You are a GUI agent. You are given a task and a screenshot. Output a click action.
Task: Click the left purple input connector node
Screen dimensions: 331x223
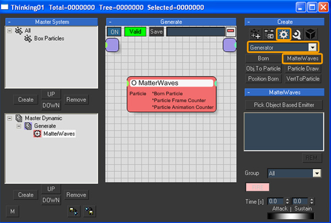(112, 45)
